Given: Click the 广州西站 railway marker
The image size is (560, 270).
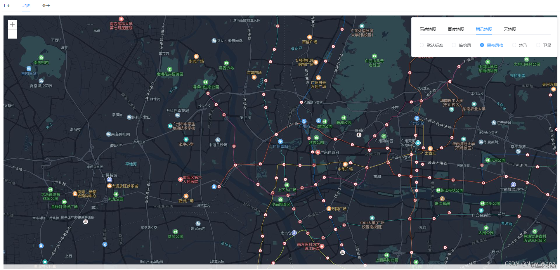Looking at the screenshot, I should point(280,141).
